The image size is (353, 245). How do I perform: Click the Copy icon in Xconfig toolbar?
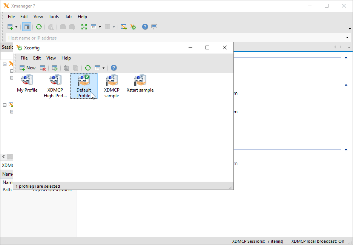tap(66, 68)
